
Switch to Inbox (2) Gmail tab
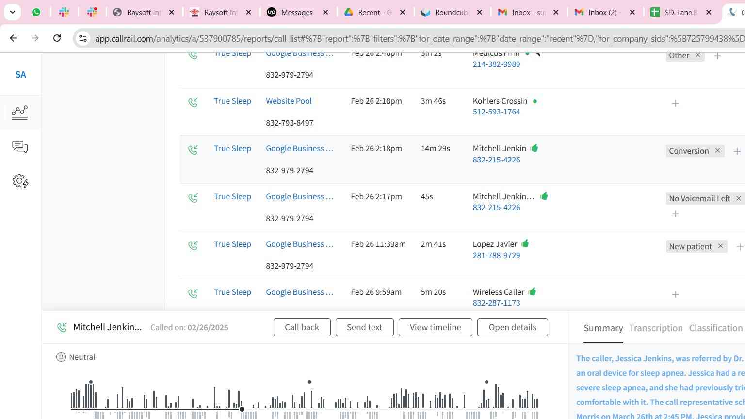coord(604,12)
